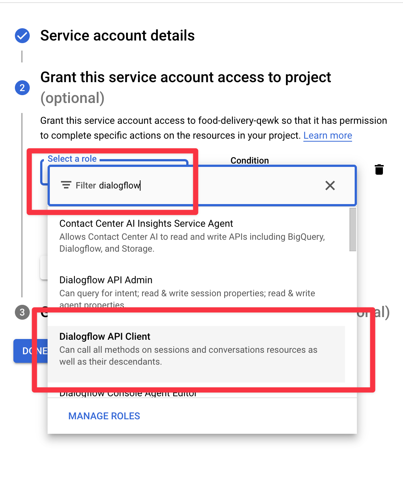The height and width of the screenshot is (481, 403).
Task: Click the Dialogflow API Client description text
Action: (188, 356)
